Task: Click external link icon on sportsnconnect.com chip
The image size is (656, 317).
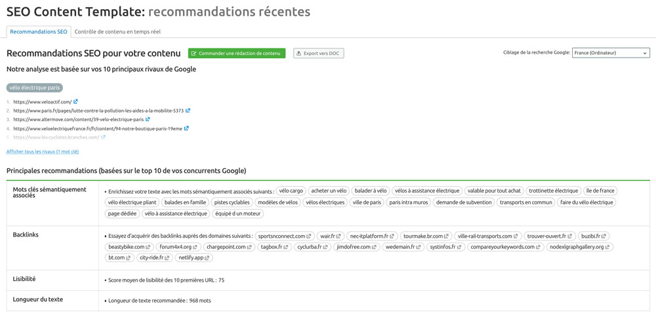Action: [309, 236]
